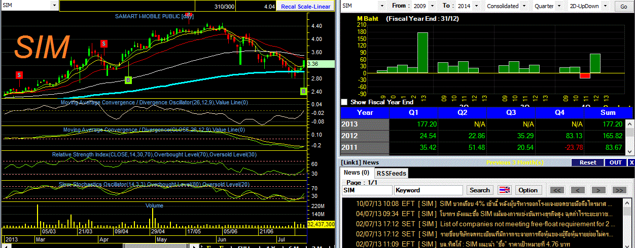Click the red negative Q4 2011 bar
This screenshot has height=248, width=635.
click(585, 75)
